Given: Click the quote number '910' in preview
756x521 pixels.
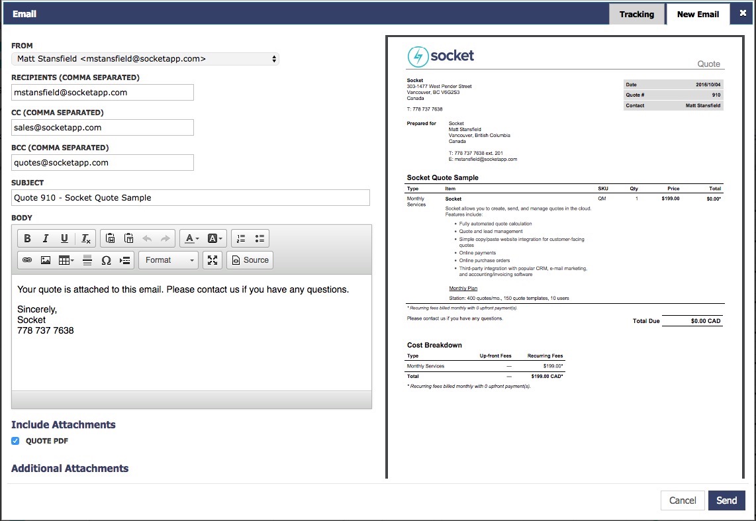Looking at the screenshot, I should click(x=716, y=95).
